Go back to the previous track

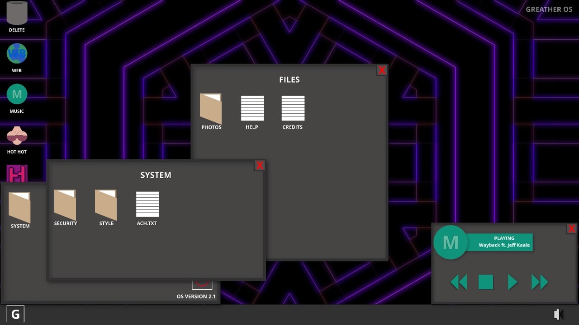pyautogui.click(x=458, y=282)
